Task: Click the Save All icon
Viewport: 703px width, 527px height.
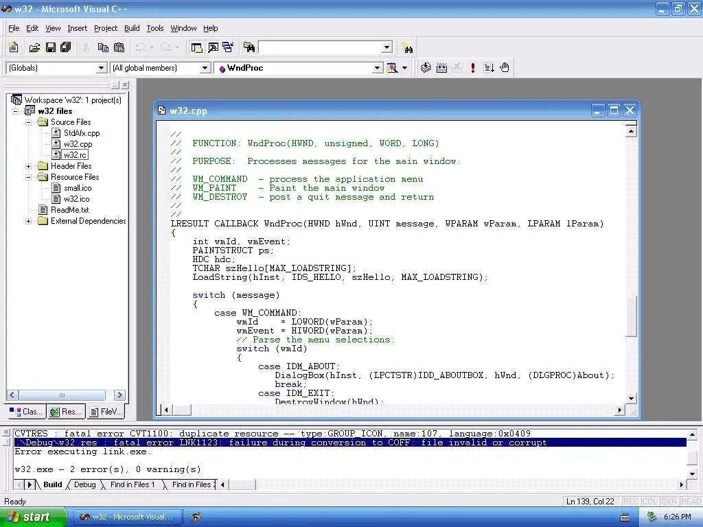Action: coord(66,47)
